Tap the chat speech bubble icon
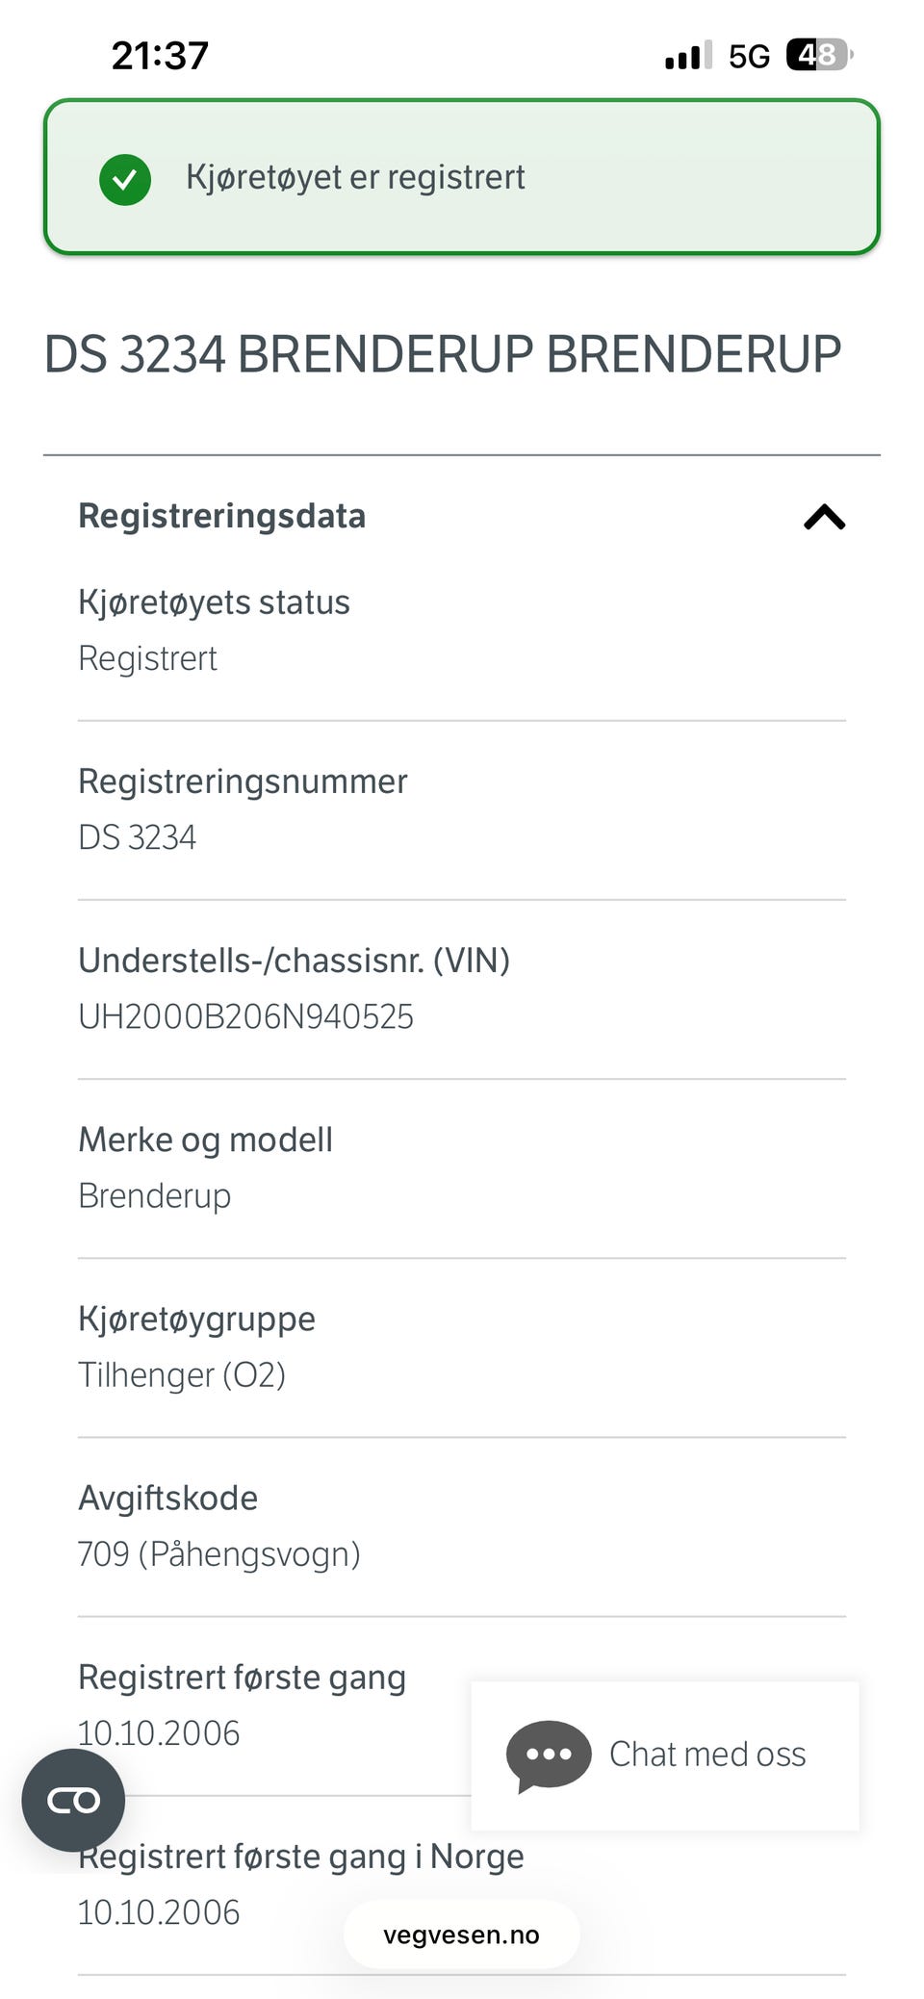Screen dimensions: 924x1999 pos(549,1756)
